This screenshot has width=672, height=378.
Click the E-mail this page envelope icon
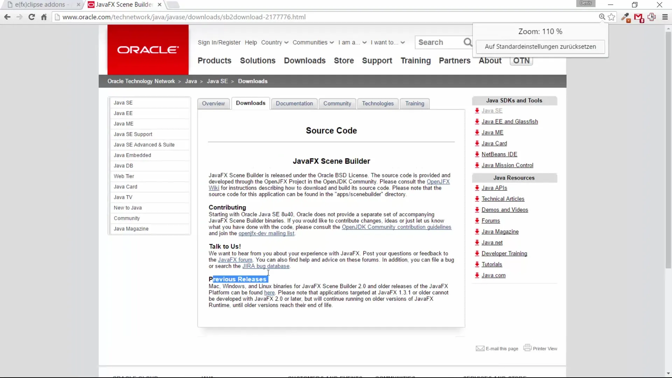pyautogui.click(x=480, y=348)
